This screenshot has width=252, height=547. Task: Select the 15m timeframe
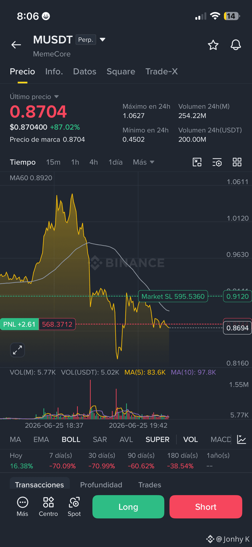[x=53, y=162]
